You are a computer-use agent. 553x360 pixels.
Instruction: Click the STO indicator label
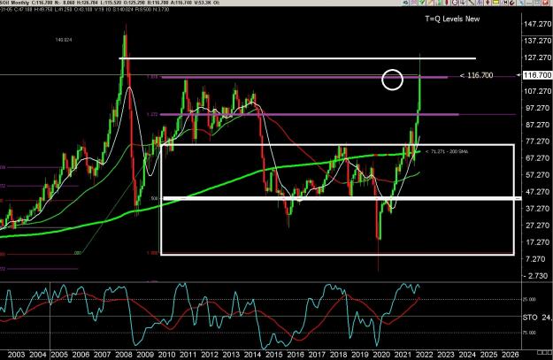click(530, 318)
